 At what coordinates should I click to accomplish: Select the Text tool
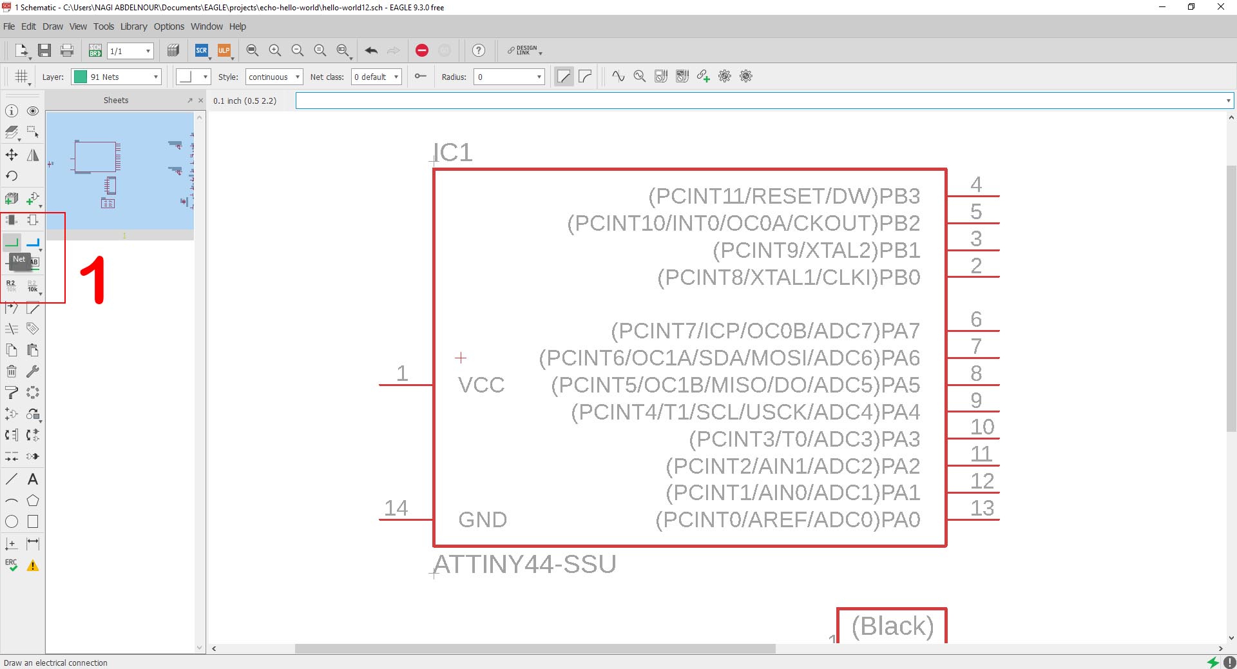click(x=33, y=479)
